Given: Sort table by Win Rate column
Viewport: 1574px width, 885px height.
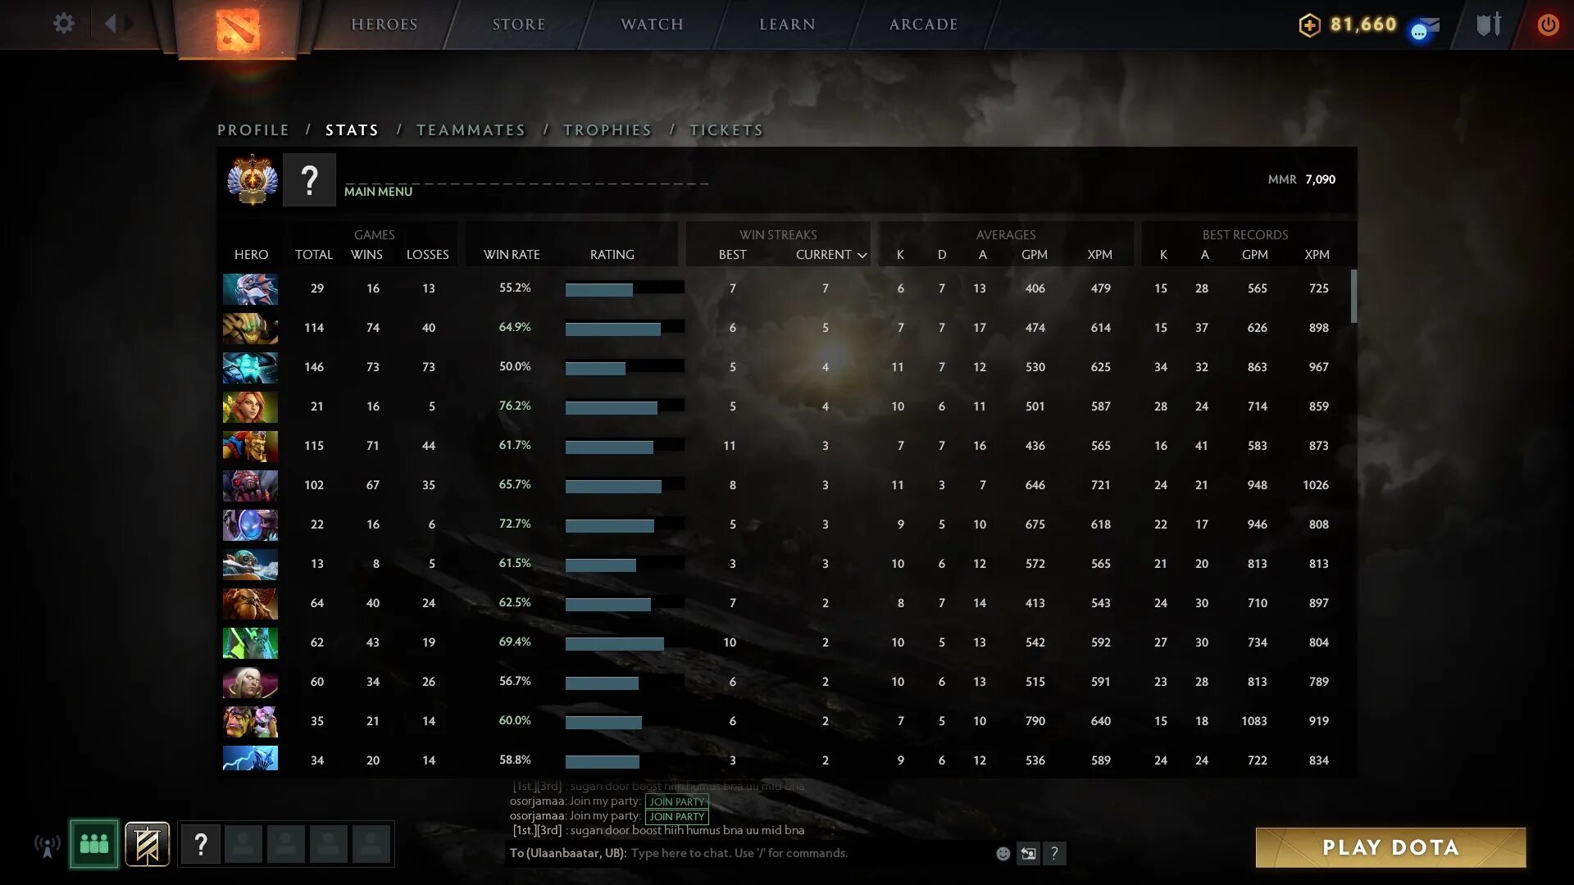Looking at the screenshot, I should 512,255.
